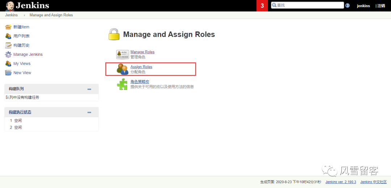
Task: Open the 构建历史 sidebar link
Action: (21, 45)
